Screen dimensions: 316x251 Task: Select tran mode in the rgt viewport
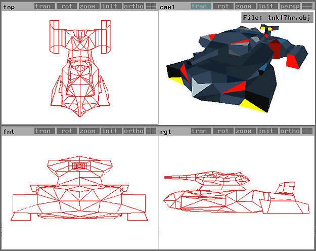click(201, 131)
